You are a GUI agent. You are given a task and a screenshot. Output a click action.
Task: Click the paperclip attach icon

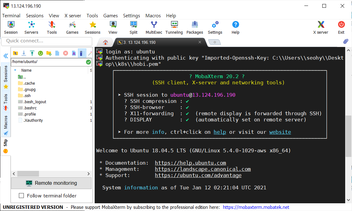tap(346, 41)
